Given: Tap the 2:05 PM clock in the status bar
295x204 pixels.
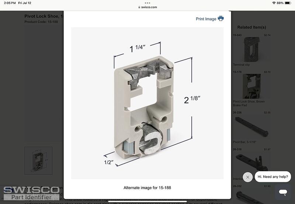Looking at the screenshot, I should point(10,3).
